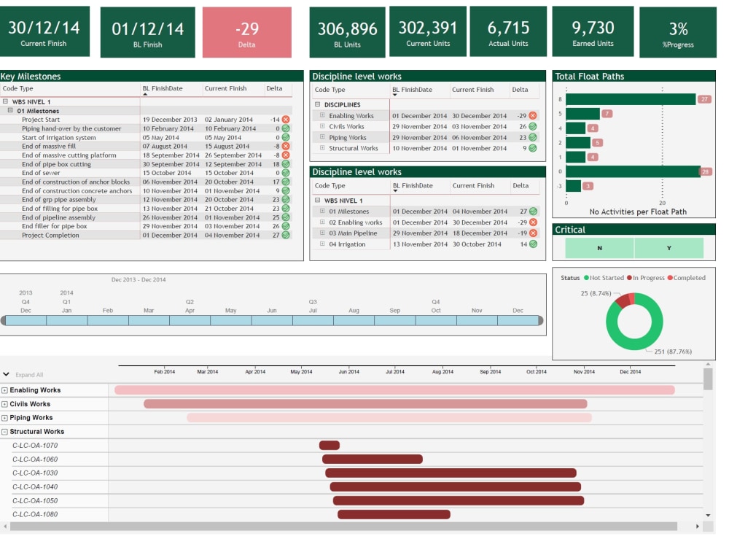Image resolution: width=729 pixels, height=547 pixels.
Task: Click the Gantt horizontal scrollbar right arrow
Action: [x=698, y=527]
